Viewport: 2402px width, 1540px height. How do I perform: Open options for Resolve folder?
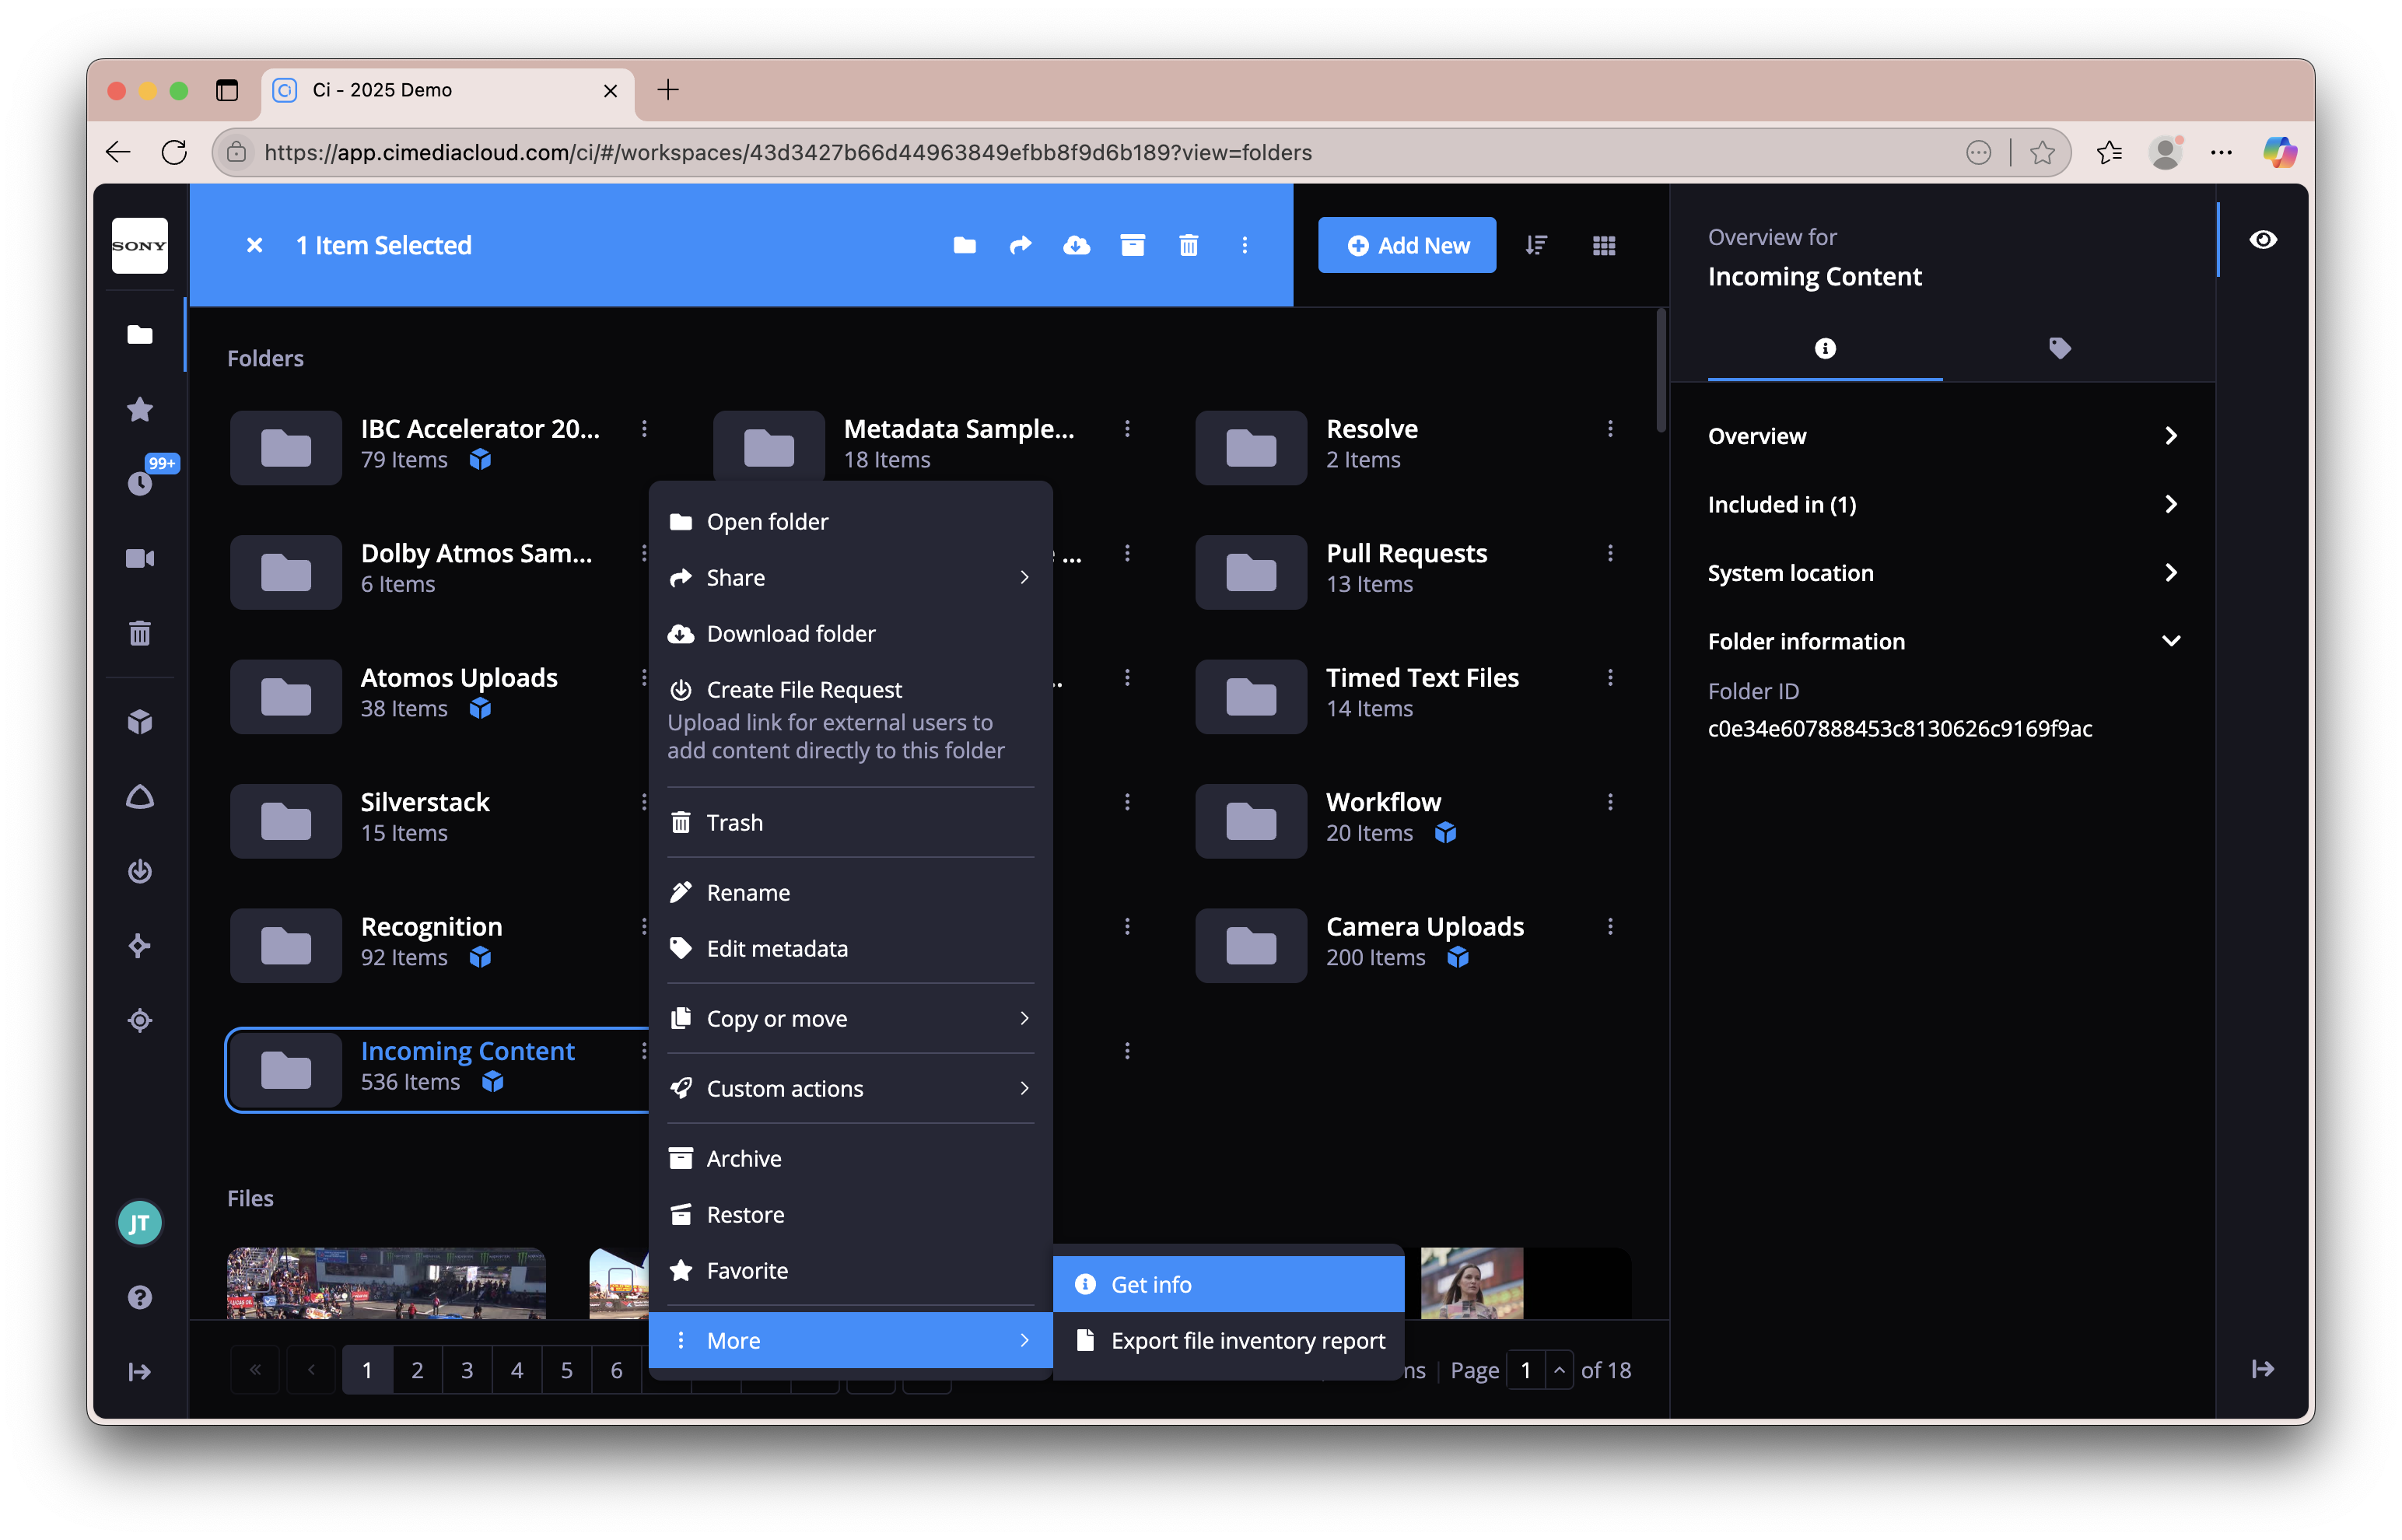[x=1610, y=429]
